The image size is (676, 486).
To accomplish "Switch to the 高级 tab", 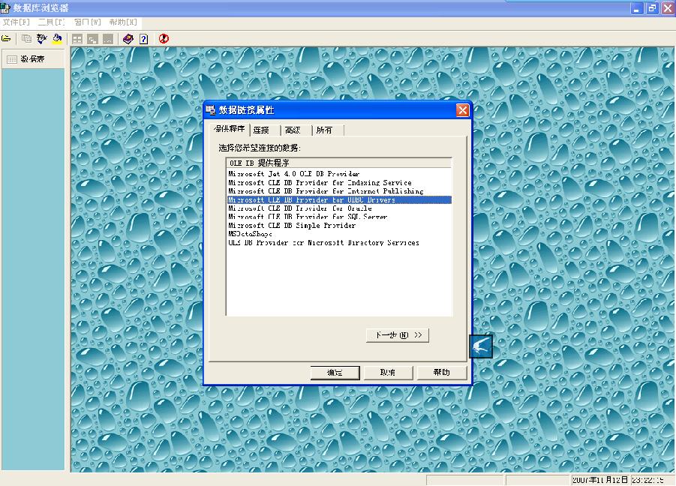I will [x=293, y=130].
